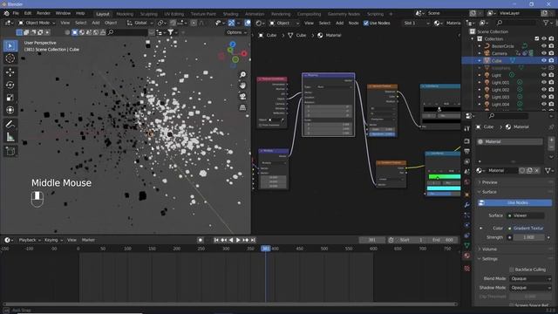Switch to the Geometry Nodes workspace tab
This screenshot has width=558, height=314.
344,14
